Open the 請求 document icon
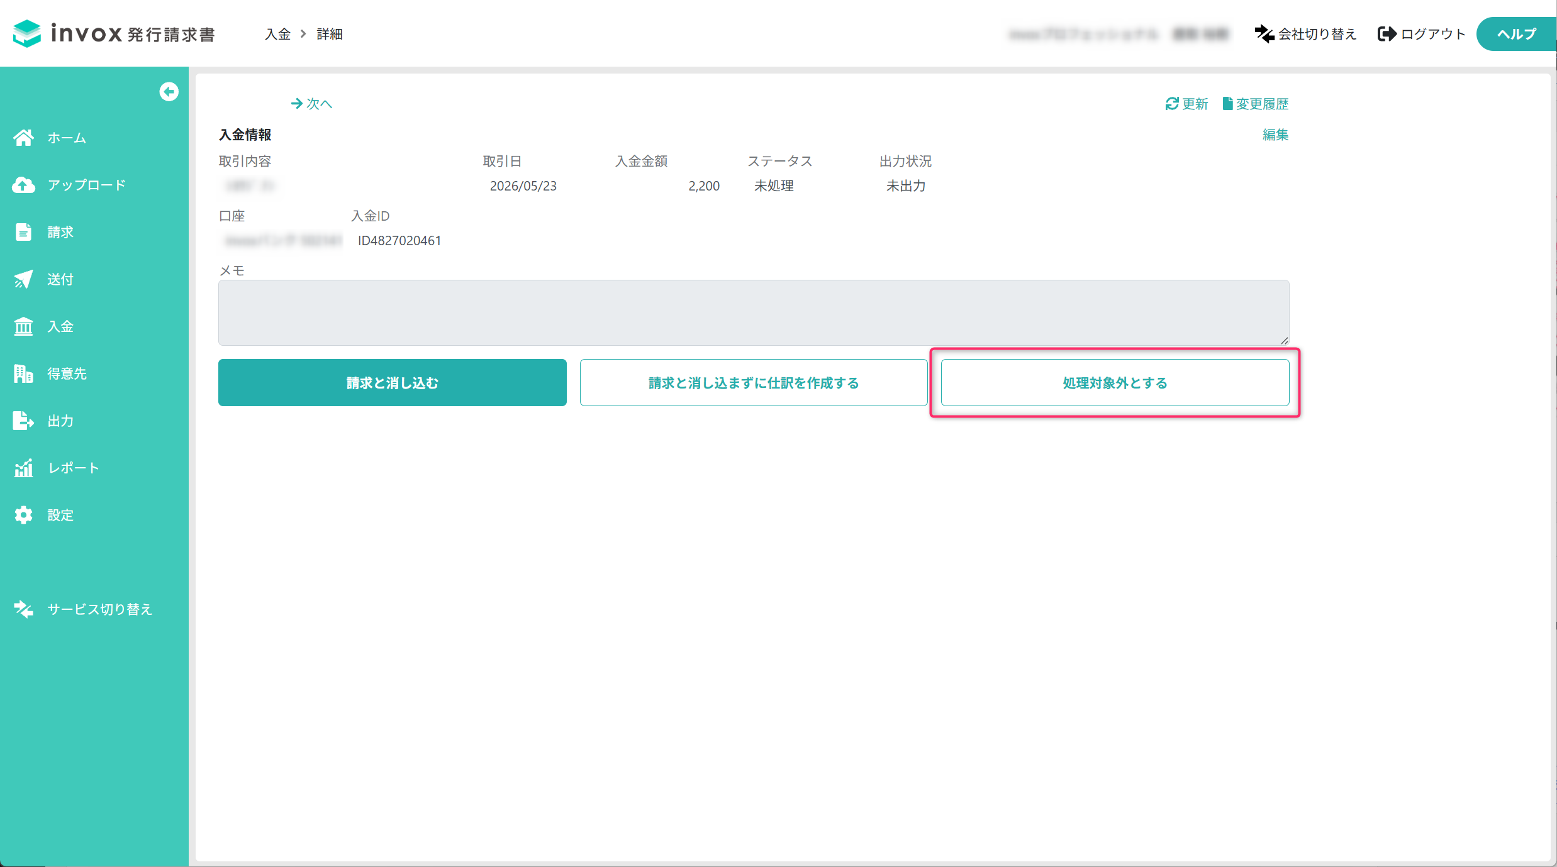This screenshot has width=1557, height=867. coord(23,232)
